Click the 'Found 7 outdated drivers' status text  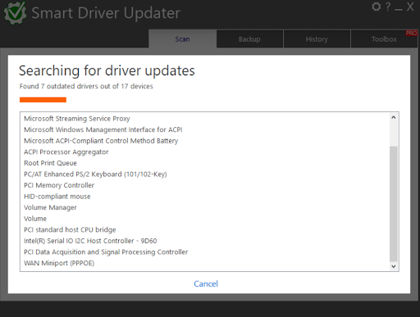coord(86,86)
